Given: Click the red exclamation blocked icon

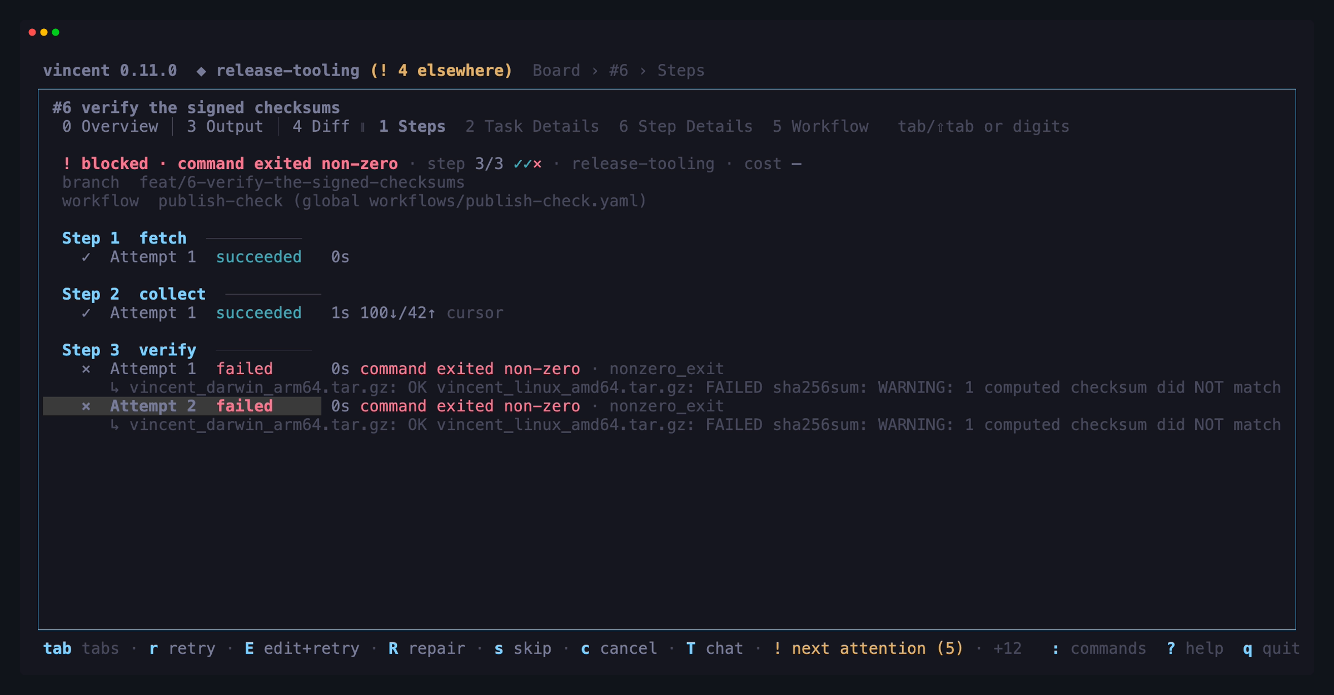Looking at the screenshot, I should click(67, 164).
